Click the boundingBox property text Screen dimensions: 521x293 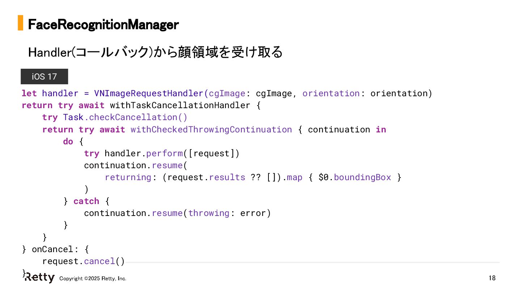point(363,177)
